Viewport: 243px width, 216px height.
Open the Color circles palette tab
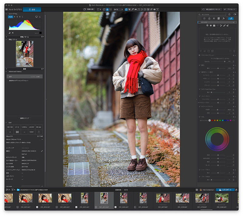coord(209,19)
